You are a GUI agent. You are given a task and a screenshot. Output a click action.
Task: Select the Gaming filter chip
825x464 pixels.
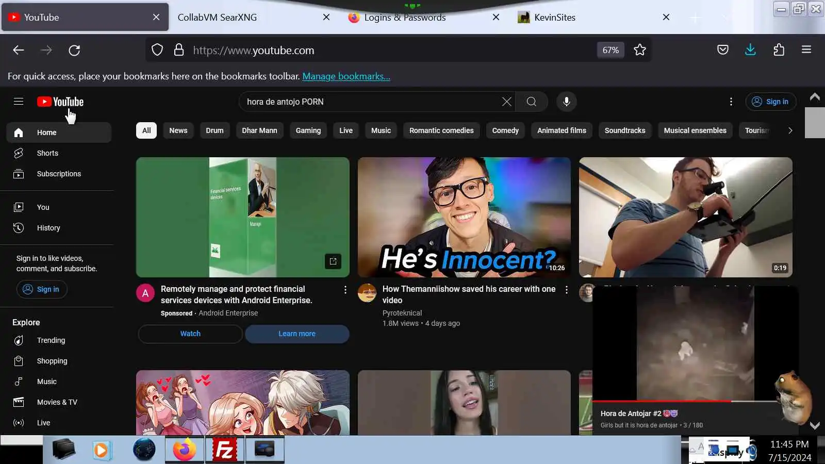308,130
